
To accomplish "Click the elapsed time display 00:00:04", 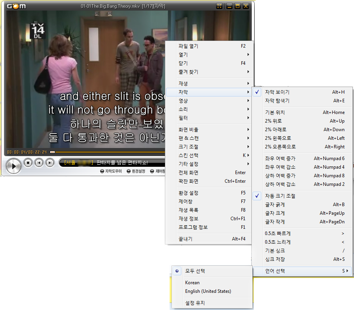I will pos(17,152).
